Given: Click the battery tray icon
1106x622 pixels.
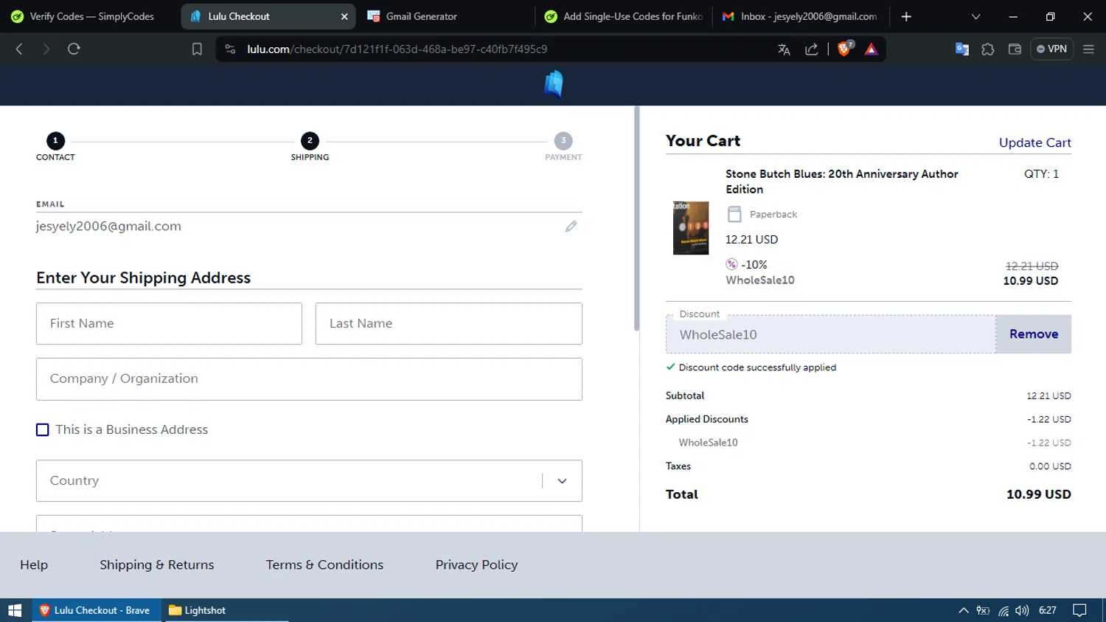Looking at the screenshot, I should pos(983,610).
